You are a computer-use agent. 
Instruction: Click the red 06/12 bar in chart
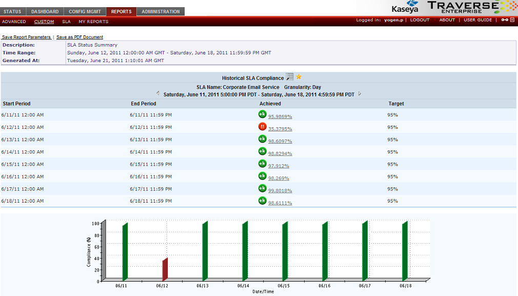(x=165, y=269)
